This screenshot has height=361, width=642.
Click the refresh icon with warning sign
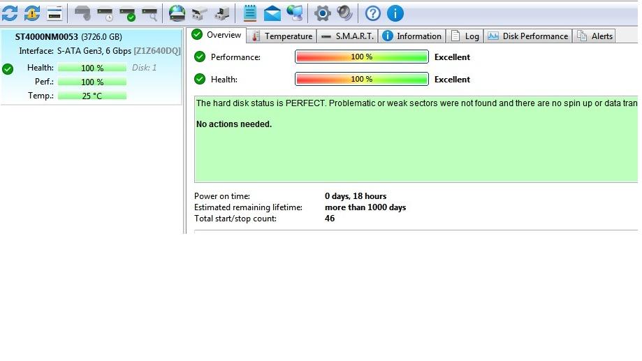click(x=32, y=13)
